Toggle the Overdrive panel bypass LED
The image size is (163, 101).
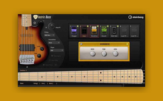coord(127,44)
